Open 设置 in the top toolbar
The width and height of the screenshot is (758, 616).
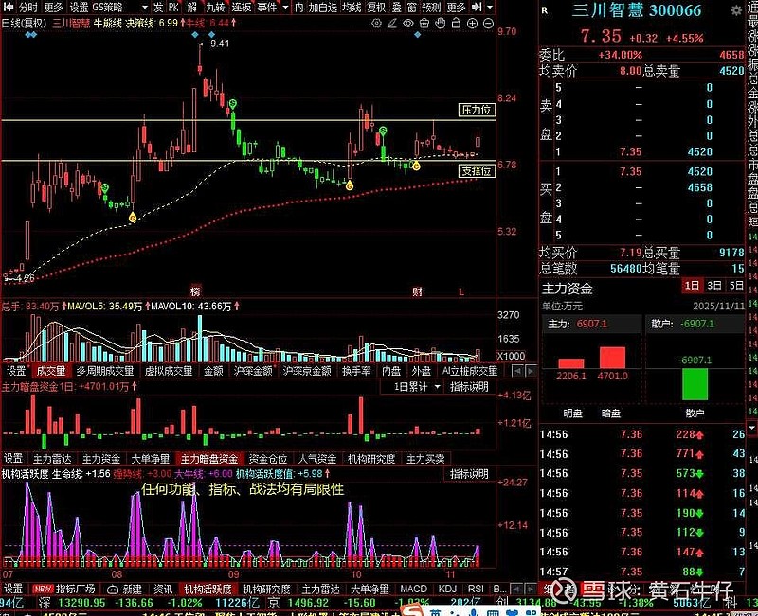coord(79,8)
